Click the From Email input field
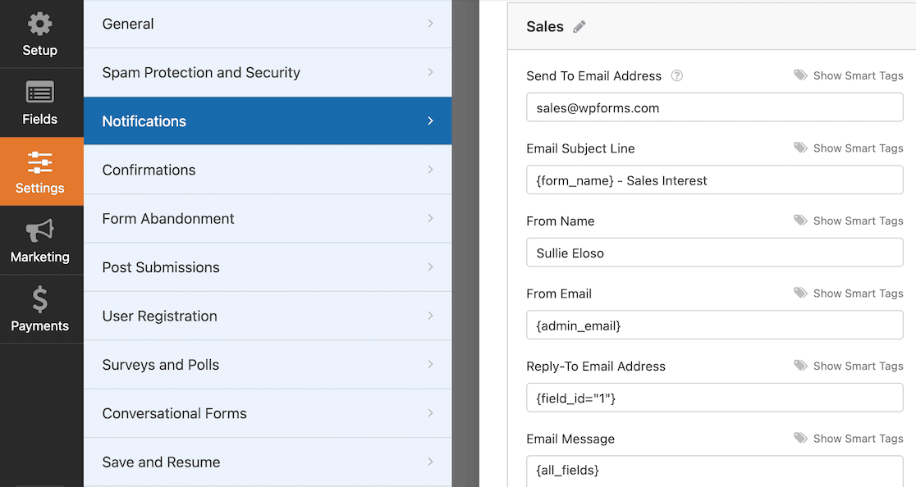 714,325
